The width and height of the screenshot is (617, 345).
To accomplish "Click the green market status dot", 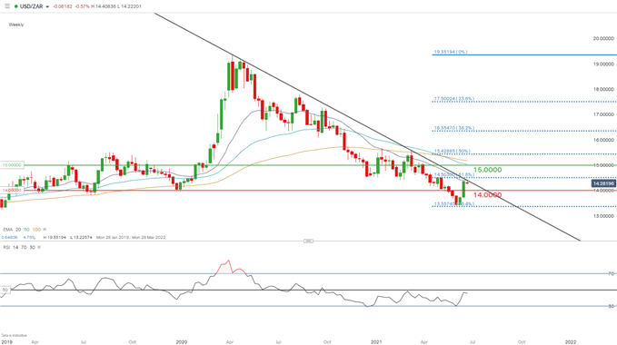I will coord(16,6).
